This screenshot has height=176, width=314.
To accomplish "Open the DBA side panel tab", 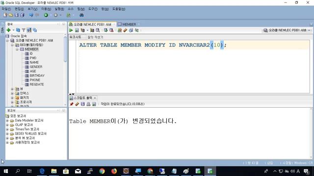I will point(2,30).
